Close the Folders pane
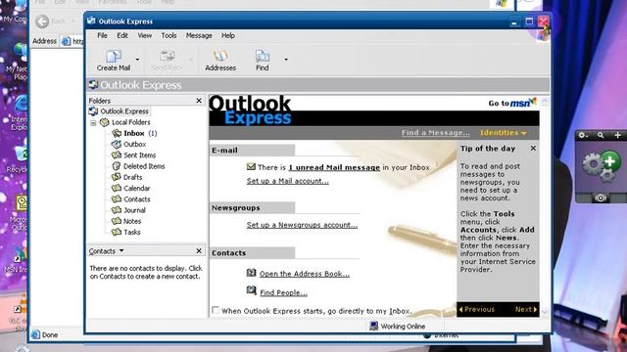 point(199,101)
